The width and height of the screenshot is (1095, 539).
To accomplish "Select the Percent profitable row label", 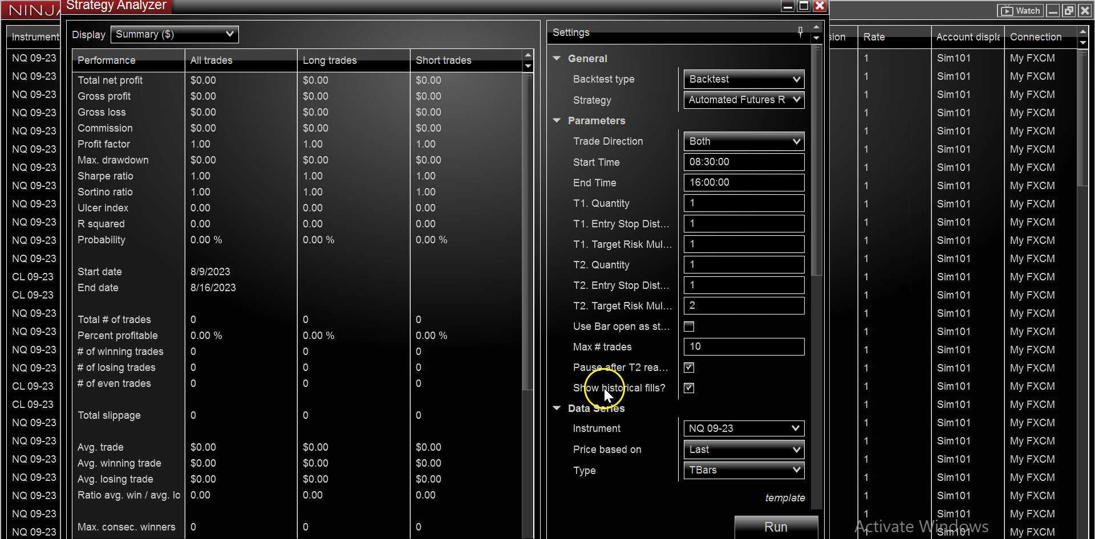I will pos(117,336).
